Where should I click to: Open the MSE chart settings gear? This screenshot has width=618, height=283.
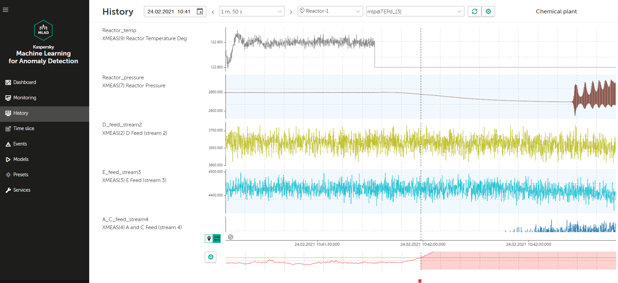click(x=211, y=257)
